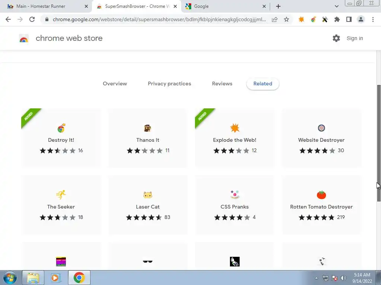Bookmark this page with the star
This screenshot has width=381, height=285.
pyautogui.click(x=286, y=19)
